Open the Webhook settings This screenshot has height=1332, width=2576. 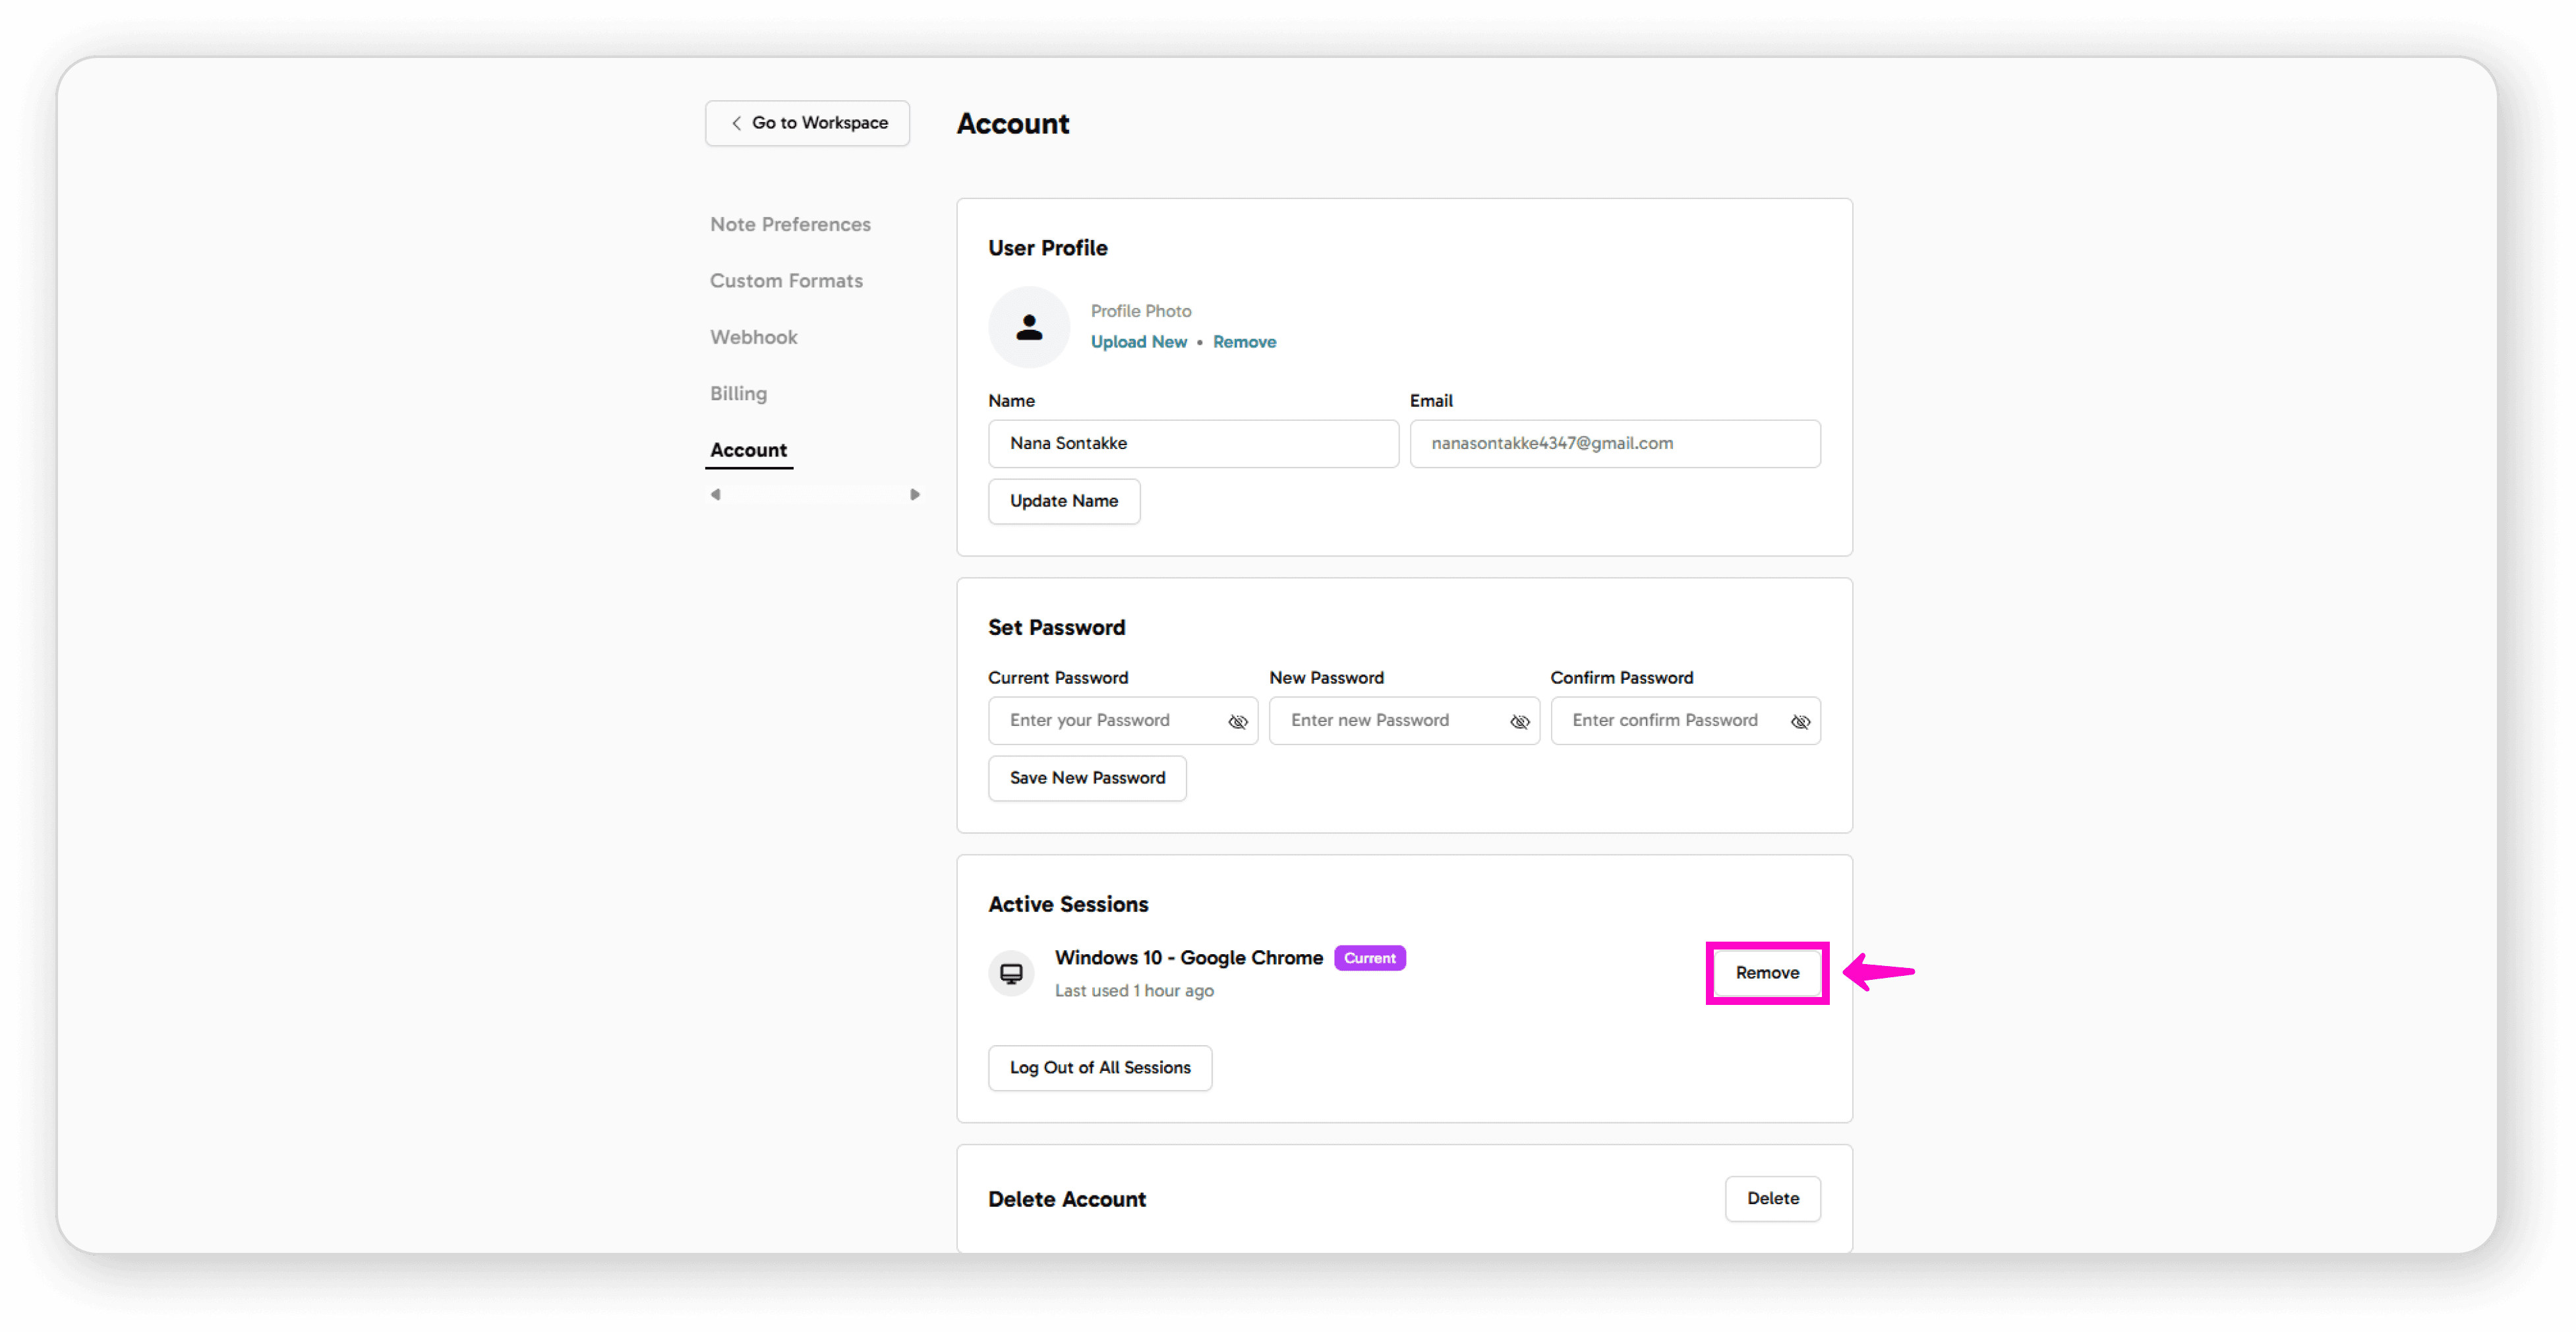tap(753, 338)
